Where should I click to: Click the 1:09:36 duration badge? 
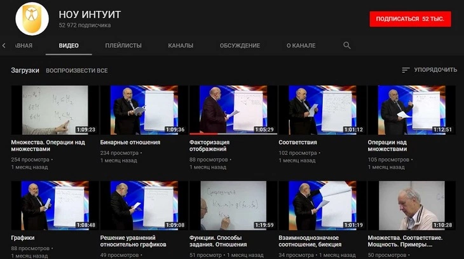coord(175,130)
